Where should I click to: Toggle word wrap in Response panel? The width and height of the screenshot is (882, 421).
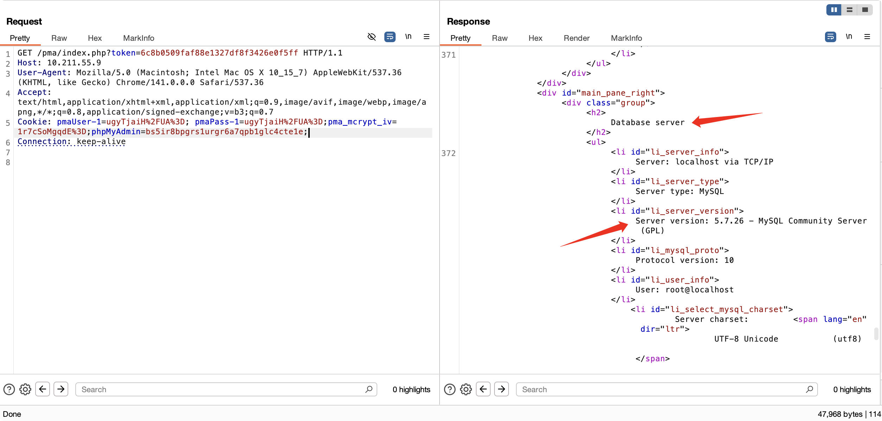click(x=830, y=37)
